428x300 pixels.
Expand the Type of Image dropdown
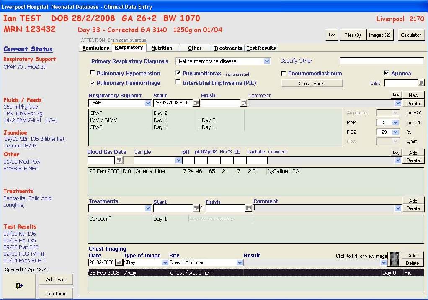click(x=165, y=263)
